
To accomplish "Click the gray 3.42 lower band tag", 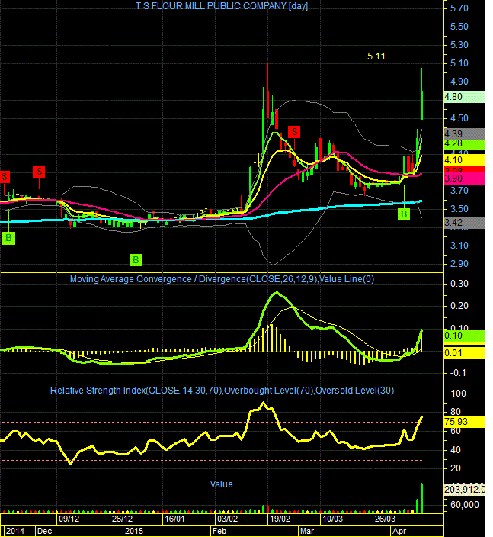I will coord(464,223).
